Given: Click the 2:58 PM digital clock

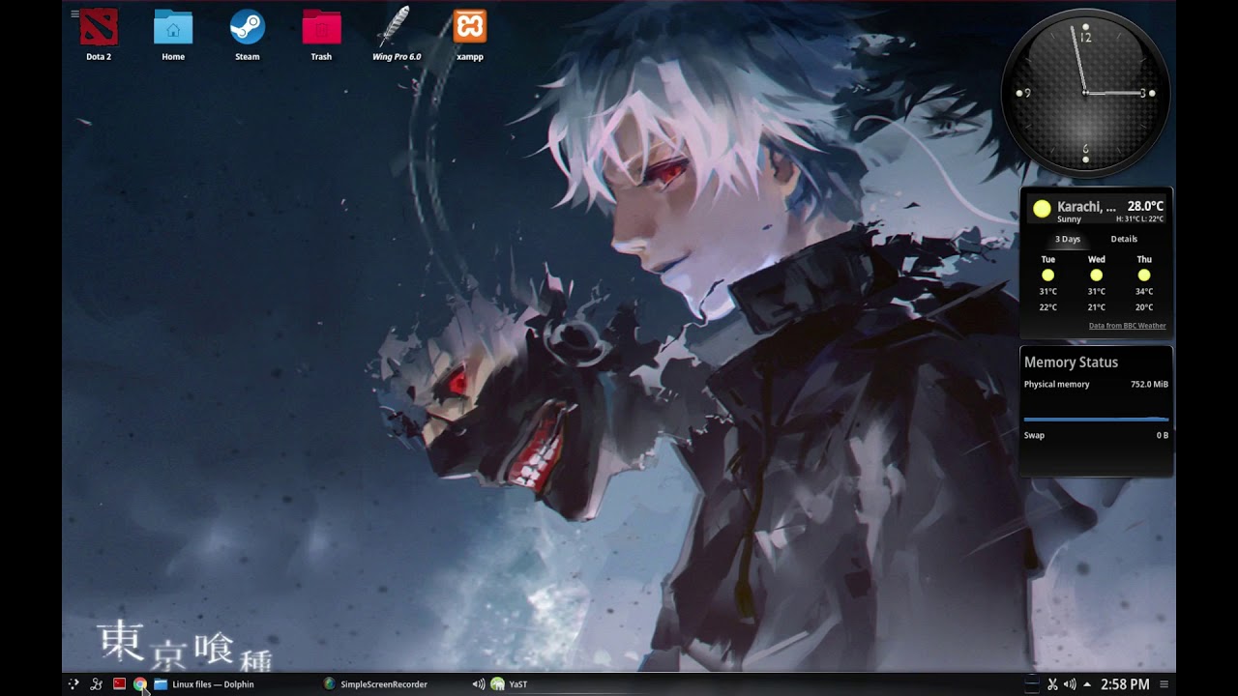Looking at the screenshot, I should (x=1125, y=684).
